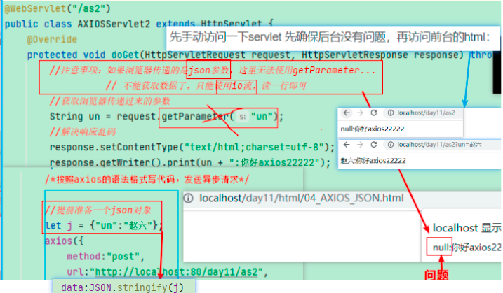This screenshot has height=293, width=503.
Task: Click forward arrow beside the as2?un=赵六 address
Action: (x=360, y=145)
